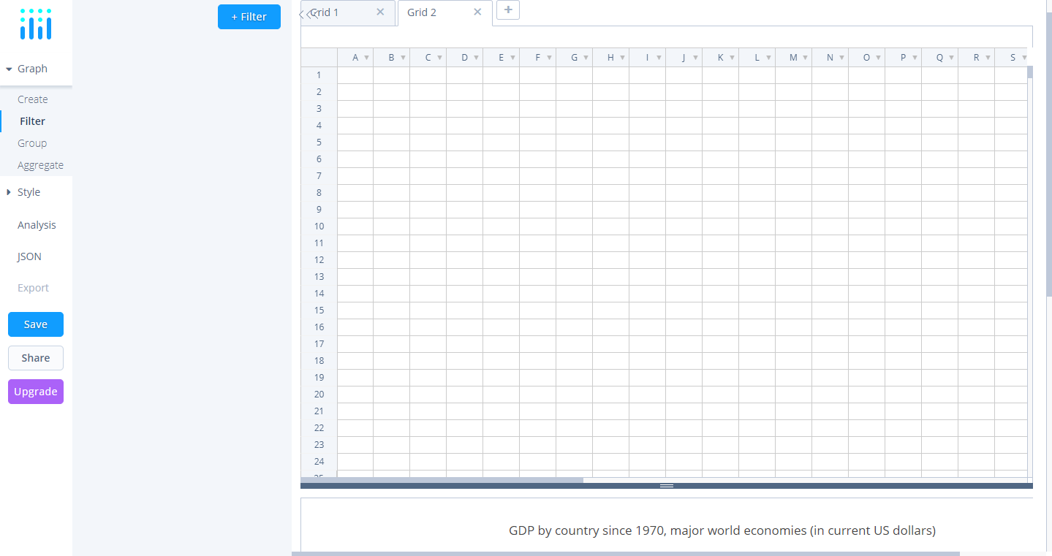Click the grid horizontal scrollbar
This screenshot has width=1052, height=556.
[x=442, y=480]
